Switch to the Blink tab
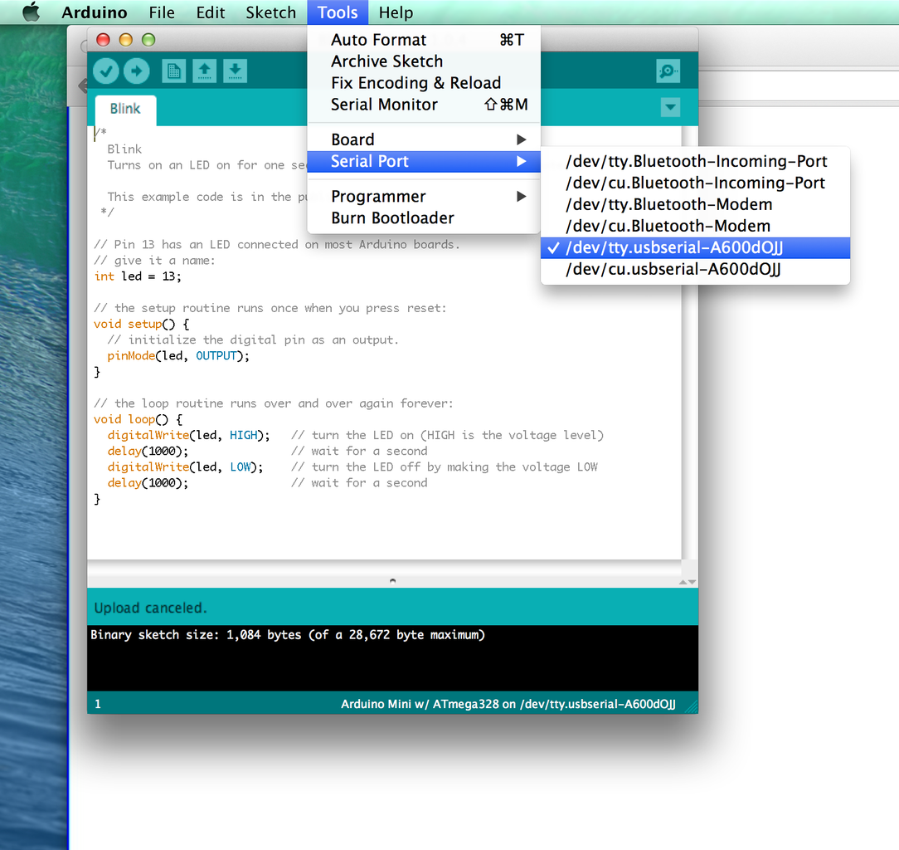 124,109
